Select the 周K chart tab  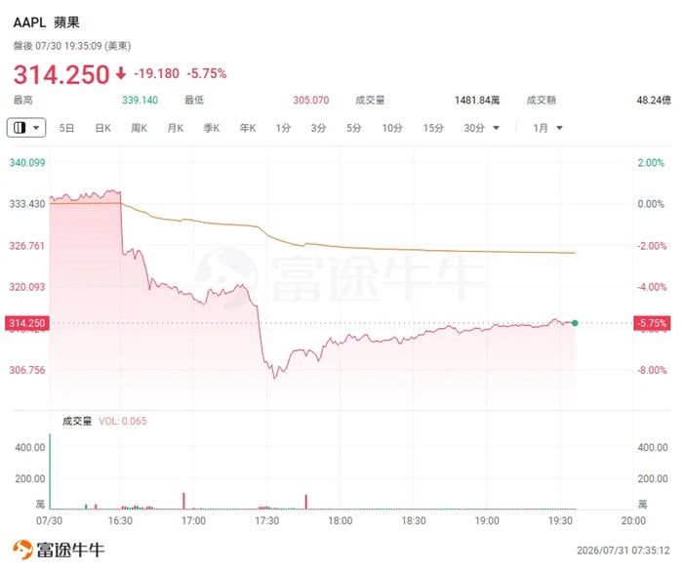139,128
